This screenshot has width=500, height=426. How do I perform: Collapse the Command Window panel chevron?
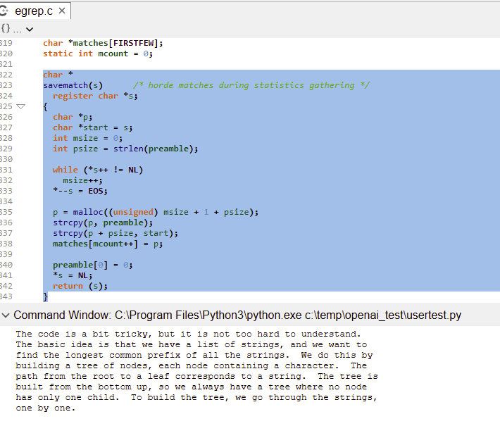click(6, 315)
